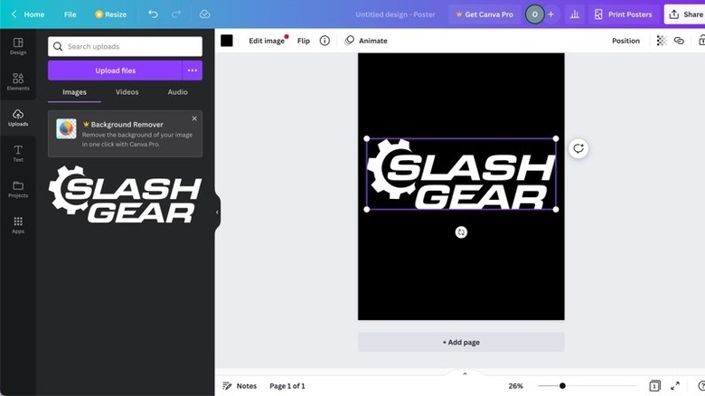
Task: Click Flip in the toolbar
Action: click(x=304, y=41)
